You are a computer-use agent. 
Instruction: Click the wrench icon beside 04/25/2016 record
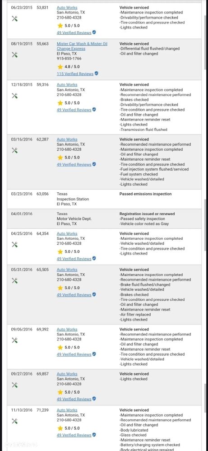pos(14,245)
